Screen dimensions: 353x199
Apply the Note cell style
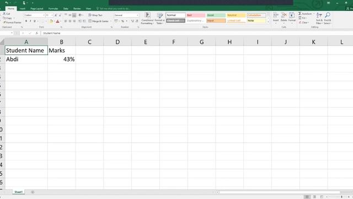click(256, 20)
